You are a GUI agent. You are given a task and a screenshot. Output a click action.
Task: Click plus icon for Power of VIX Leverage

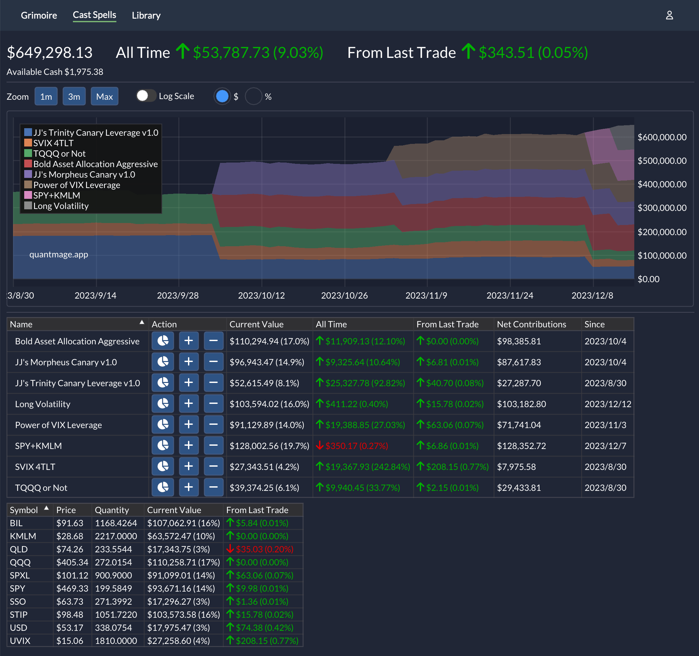click(188, 424)
